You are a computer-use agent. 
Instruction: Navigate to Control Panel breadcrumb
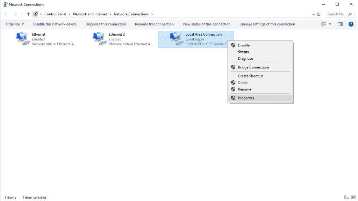[x=55, y=14]
